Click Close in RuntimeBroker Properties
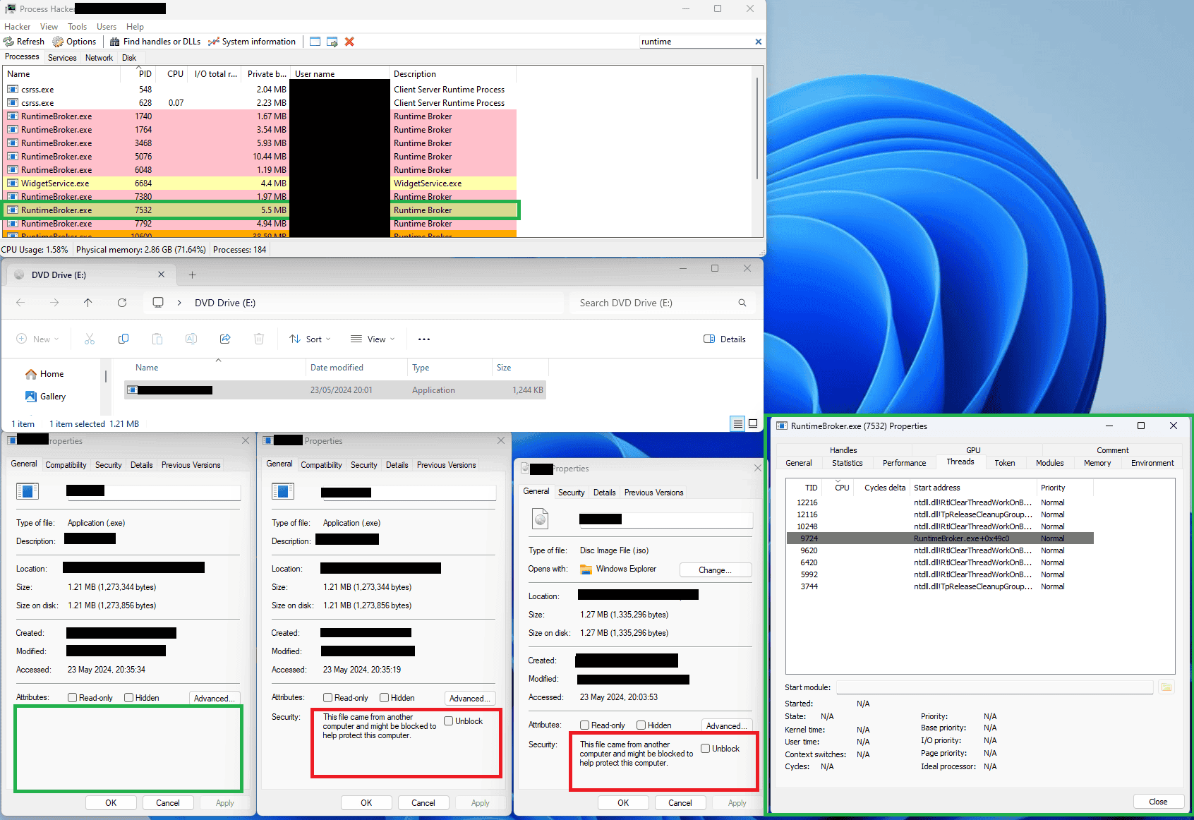The image size is (1194, 820). [x=1158, y=802]
